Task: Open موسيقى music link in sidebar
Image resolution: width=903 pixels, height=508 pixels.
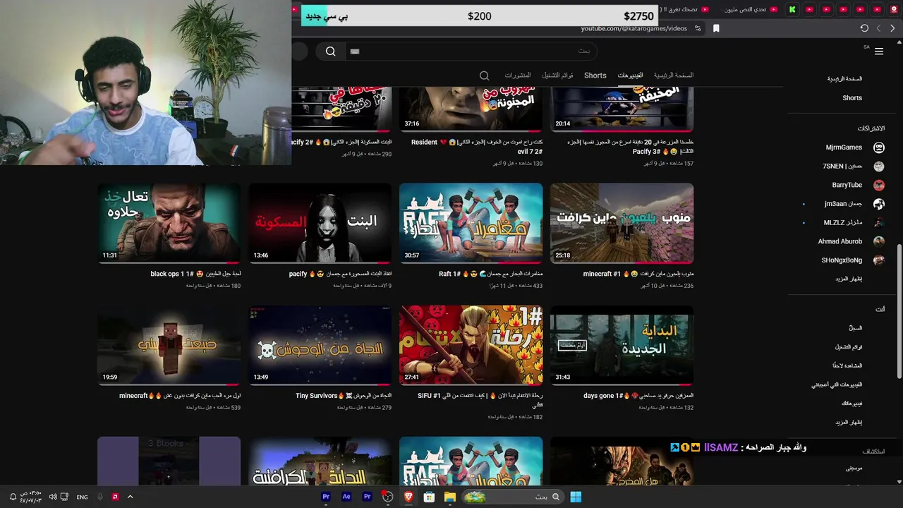Action: coord(854,468)
